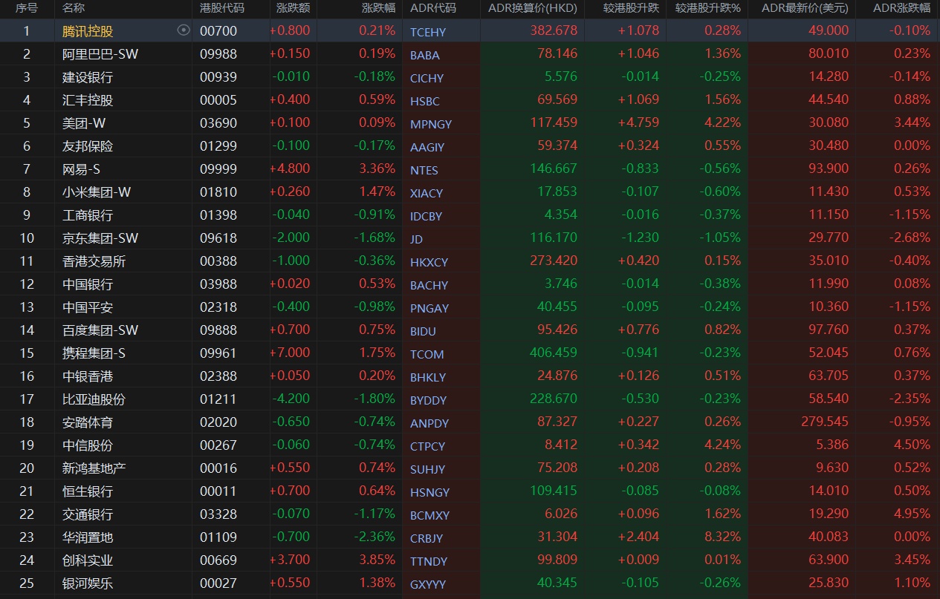Click the change percentage 3.85%
The width and height of the screenshot is (940, 599).
(x=377, y=560)
